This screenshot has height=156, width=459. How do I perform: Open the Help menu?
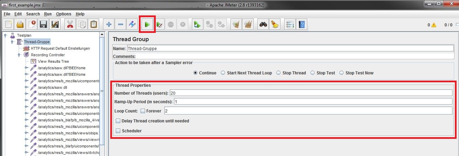80,14
